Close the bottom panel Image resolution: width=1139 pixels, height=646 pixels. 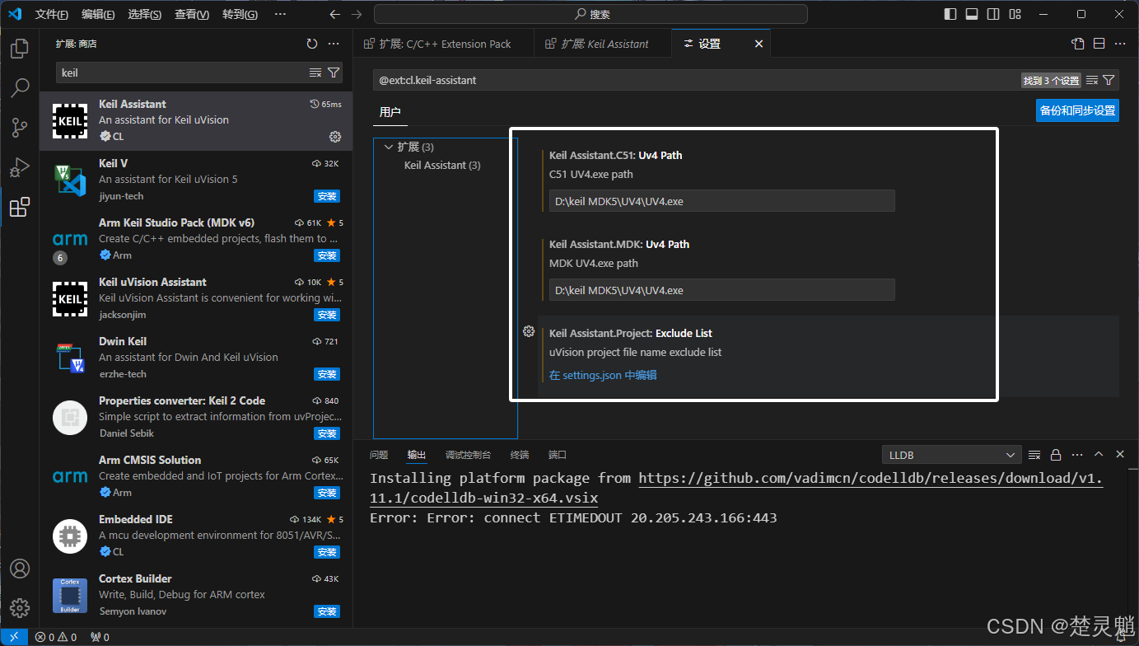1120,455
